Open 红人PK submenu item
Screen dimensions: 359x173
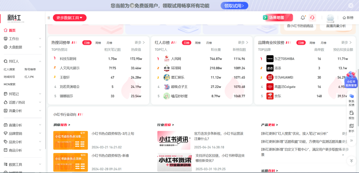pos(29,77)
